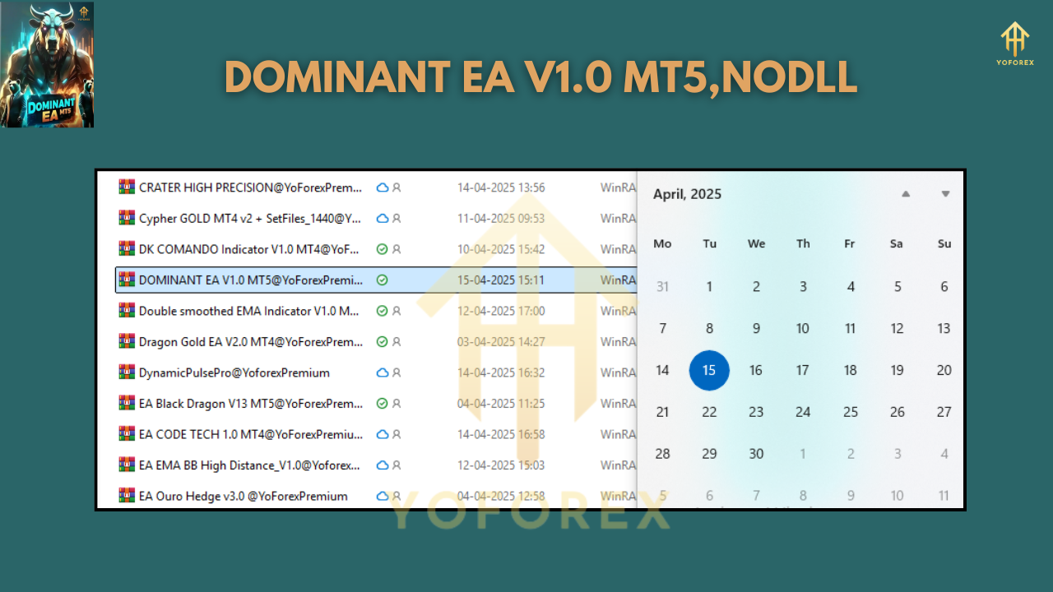The height and width of the screenshot is (592, 1053).
Task: Click the YoForex logo in the top-right corner
Action: tap(1014, 43)
